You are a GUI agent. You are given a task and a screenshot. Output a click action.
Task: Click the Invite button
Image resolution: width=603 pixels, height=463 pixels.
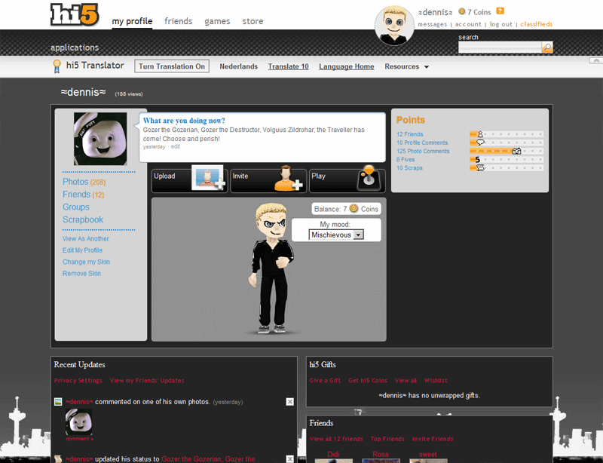pos(268,180)
